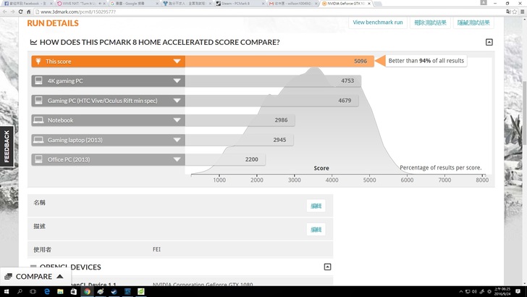527x297 pixels.
Task: Expand the Notebook dropdown arrow
Action: point(177,120)
